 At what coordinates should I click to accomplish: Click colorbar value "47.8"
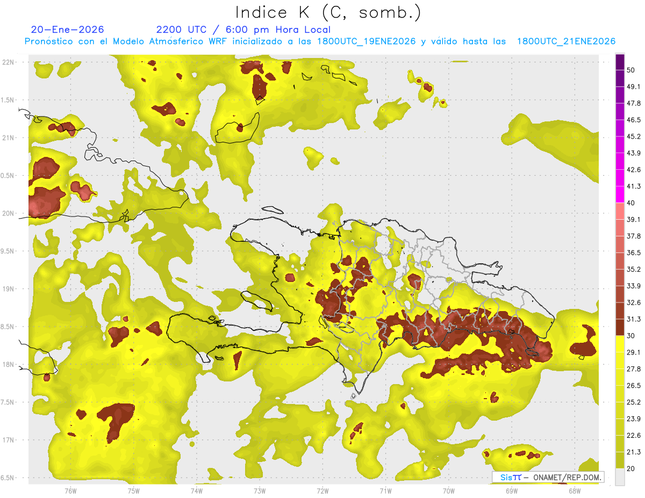tap(634, 103)
